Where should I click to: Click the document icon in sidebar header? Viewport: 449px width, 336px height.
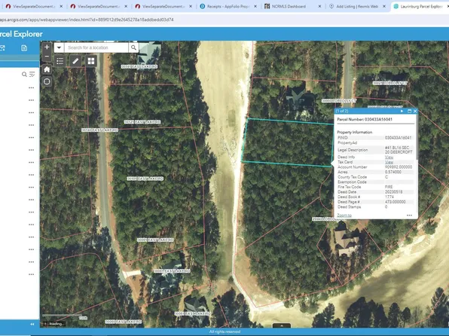pyautogui.click(x=24, y=47)
